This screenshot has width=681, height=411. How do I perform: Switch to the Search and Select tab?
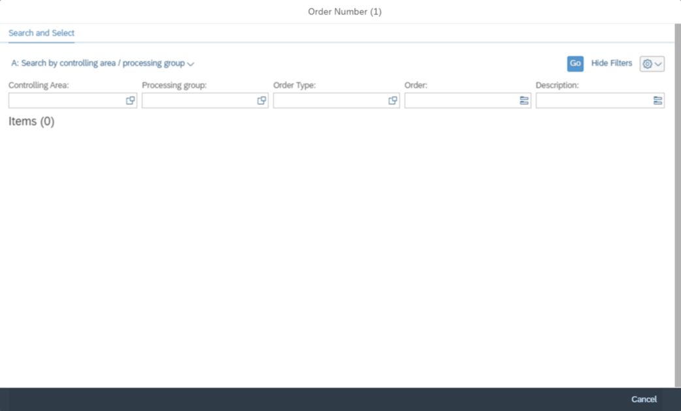[x=41, y=33]
